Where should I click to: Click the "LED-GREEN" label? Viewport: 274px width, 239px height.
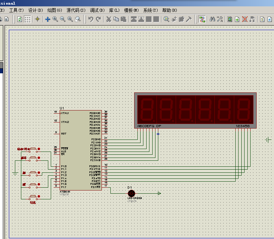(135, 198)
